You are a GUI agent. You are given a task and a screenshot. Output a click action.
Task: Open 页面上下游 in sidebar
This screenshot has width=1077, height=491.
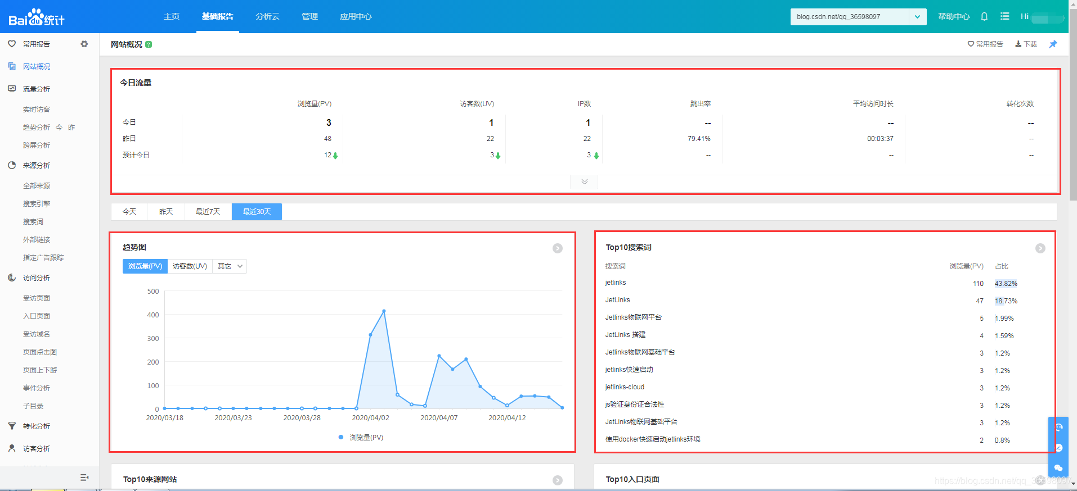pyautogui.click(x=40, y=370)
